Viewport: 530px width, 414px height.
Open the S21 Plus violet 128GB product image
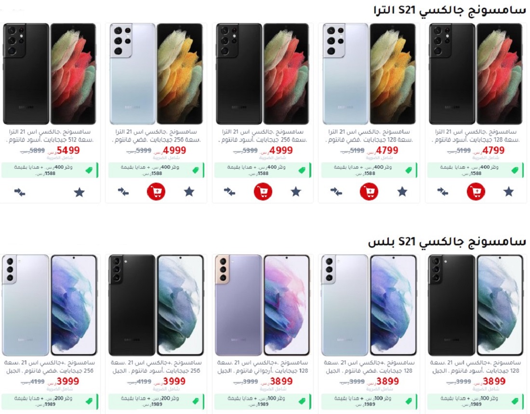coord(263,305)
